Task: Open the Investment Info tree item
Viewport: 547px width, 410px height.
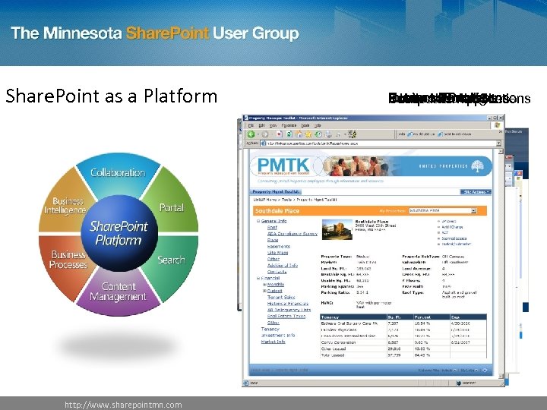Action: [x=278, y=336]
